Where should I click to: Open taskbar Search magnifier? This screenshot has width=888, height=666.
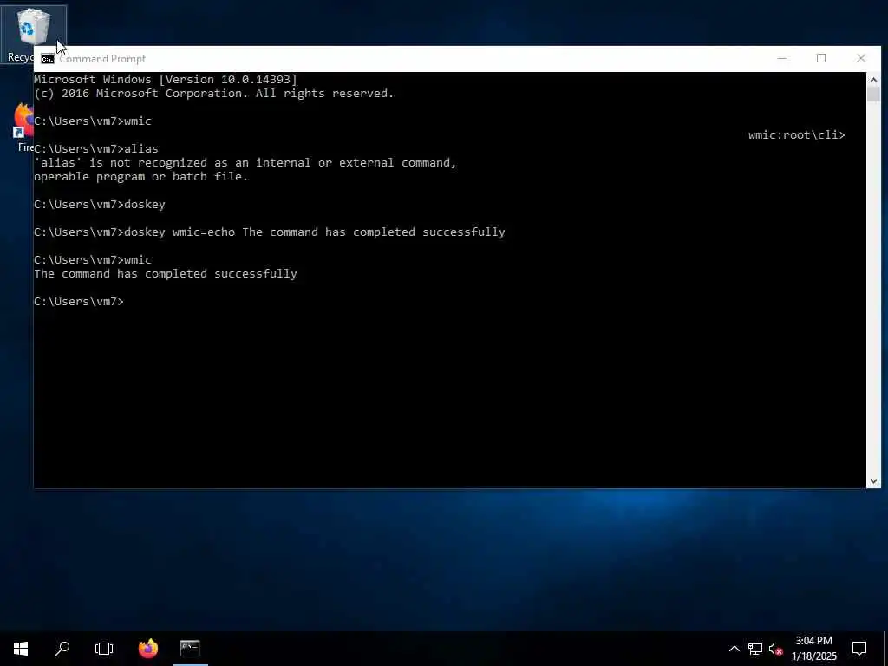pyautogui.click(x=62, y=649)
